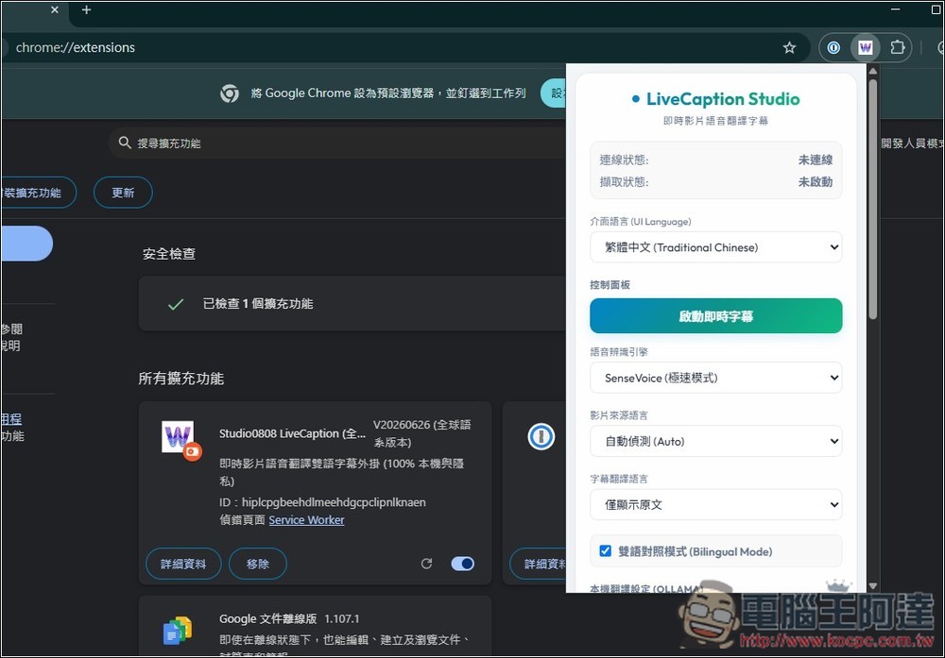
Task: Open 詳細資料 for Studio0808 LiveCaption
Action: [183, 564]
